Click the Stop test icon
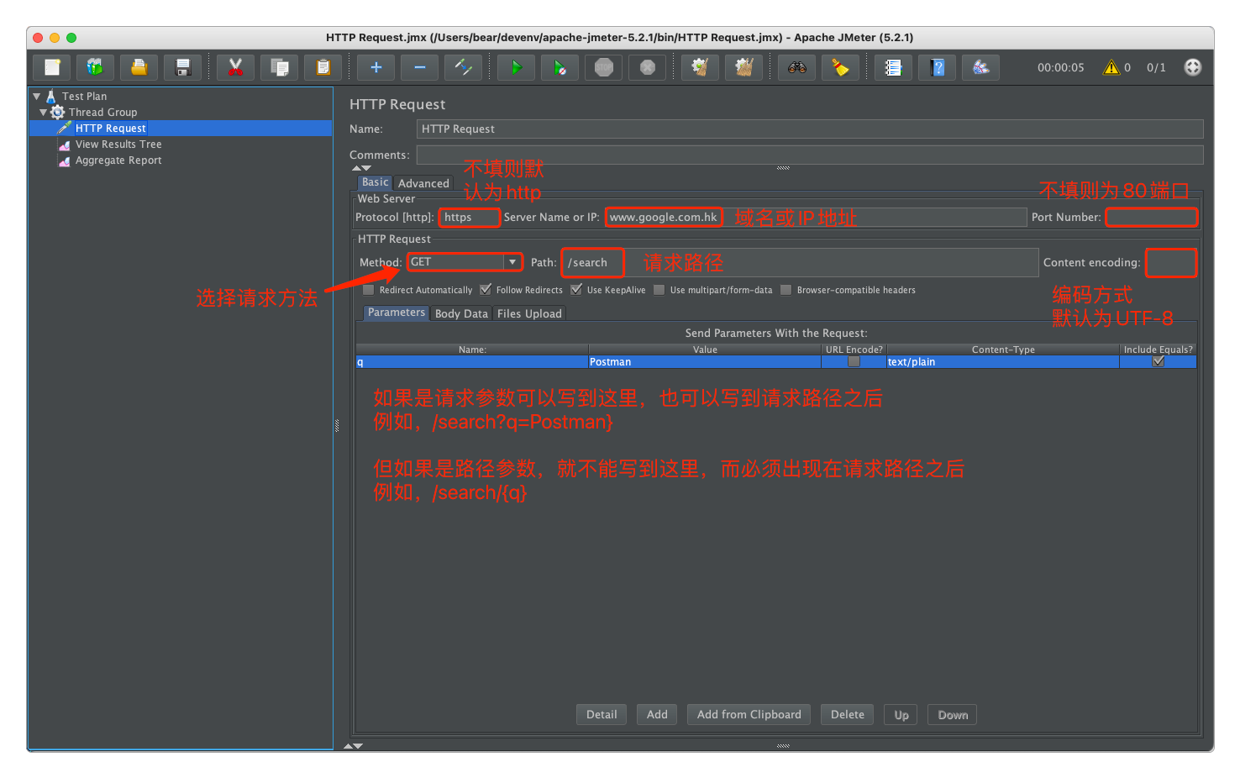The width and height of the screenshot is (1240, 778). (603, 67)
